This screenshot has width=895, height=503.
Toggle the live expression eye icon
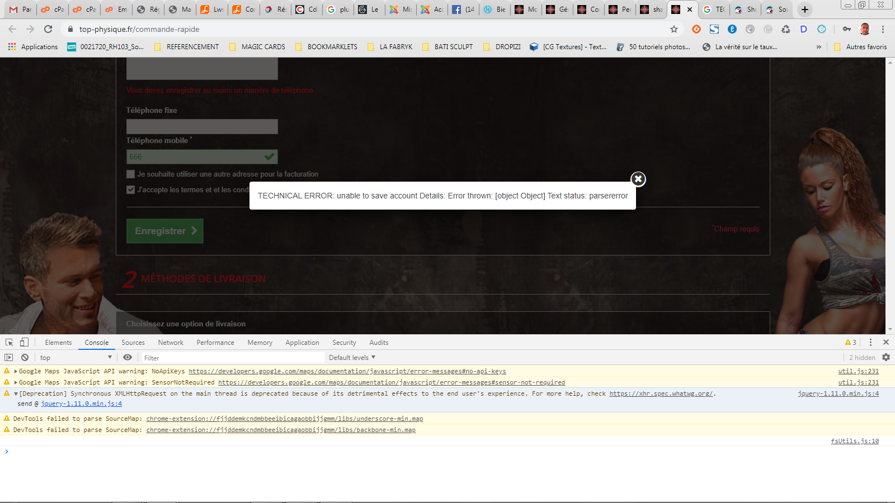click(x=128, y=357)
